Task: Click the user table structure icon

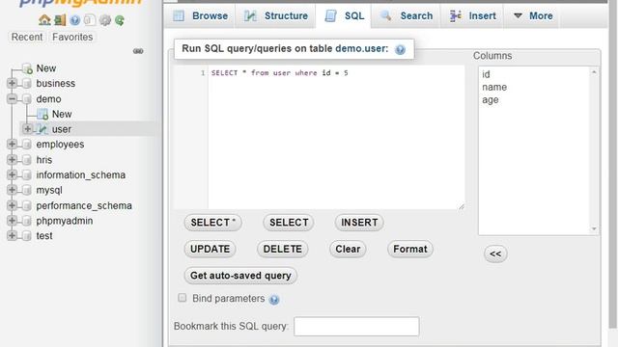Action: [x=42, y=129]
